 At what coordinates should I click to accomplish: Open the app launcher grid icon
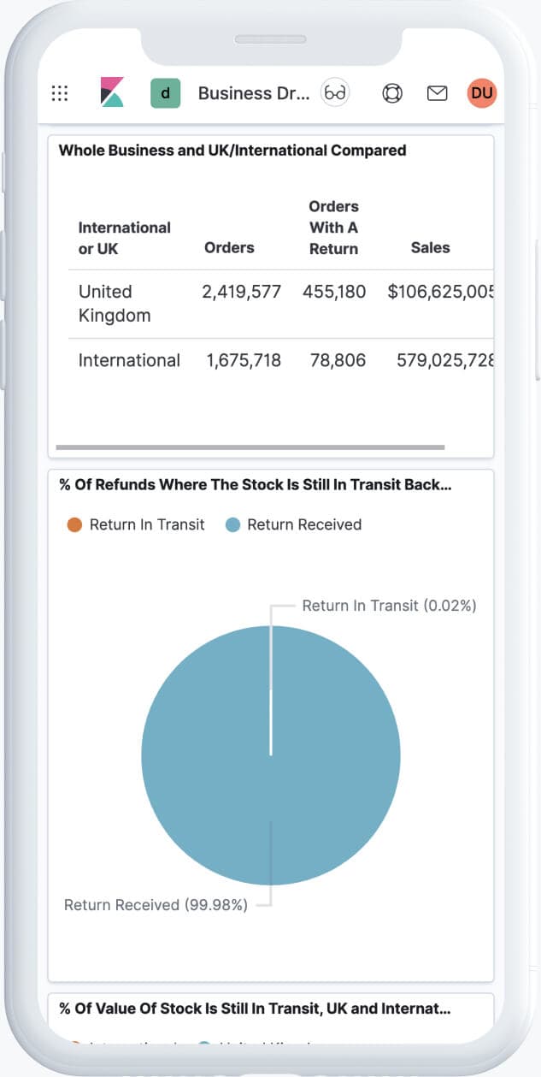tap(59, 92)
